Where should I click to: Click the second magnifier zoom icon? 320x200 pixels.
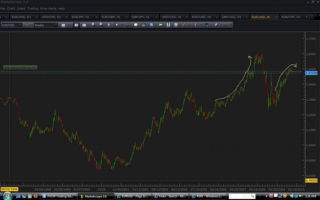click(x=101, y=25)
